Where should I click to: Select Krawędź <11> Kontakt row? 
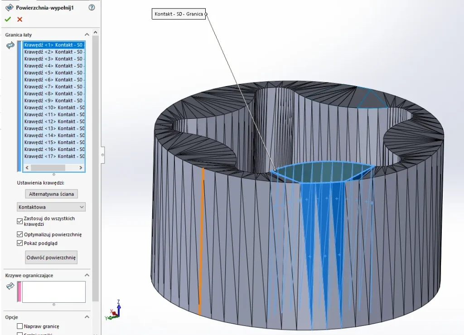54,115
